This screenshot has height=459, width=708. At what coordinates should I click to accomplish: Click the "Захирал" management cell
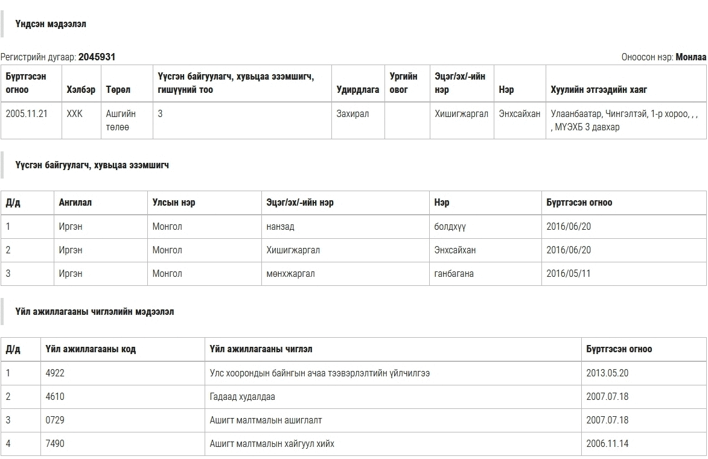[x=352, y=114]
